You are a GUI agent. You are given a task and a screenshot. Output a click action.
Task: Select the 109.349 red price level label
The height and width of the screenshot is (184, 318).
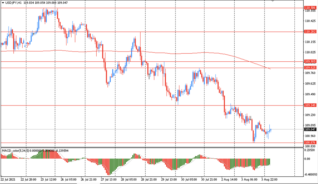[x=310, y=105]
